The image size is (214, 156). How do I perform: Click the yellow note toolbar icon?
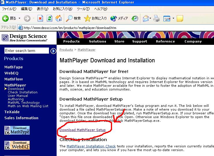coord(180,18)
